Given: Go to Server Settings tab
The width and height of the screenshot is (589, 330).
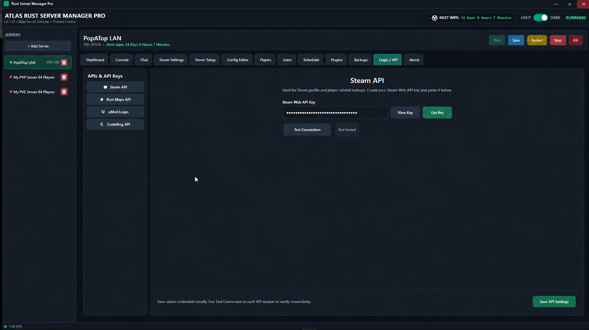Looking at the screenshot, I should 171,60.
